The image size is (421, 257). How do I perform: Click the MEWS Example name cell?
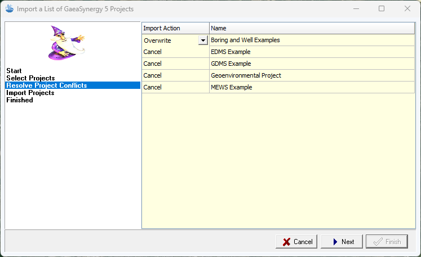tap(312, 87)
